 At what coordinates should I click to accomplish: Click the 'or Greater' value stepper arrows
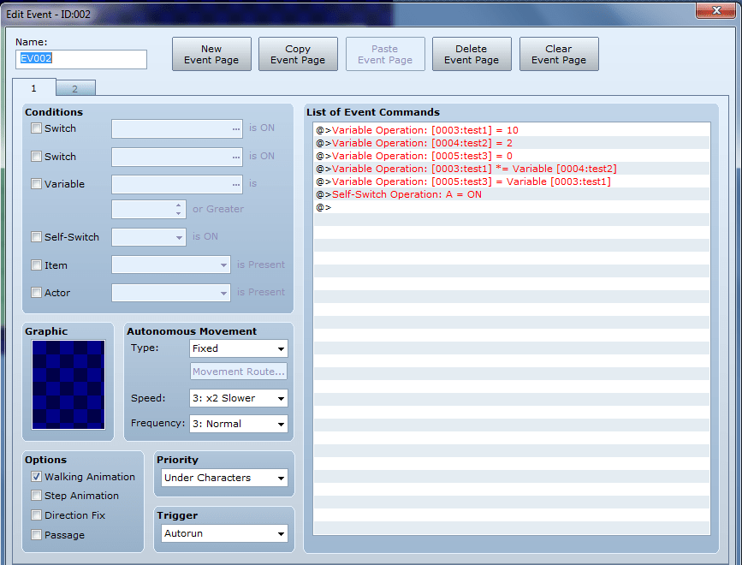pyautogui.click(x=178, y=209)
